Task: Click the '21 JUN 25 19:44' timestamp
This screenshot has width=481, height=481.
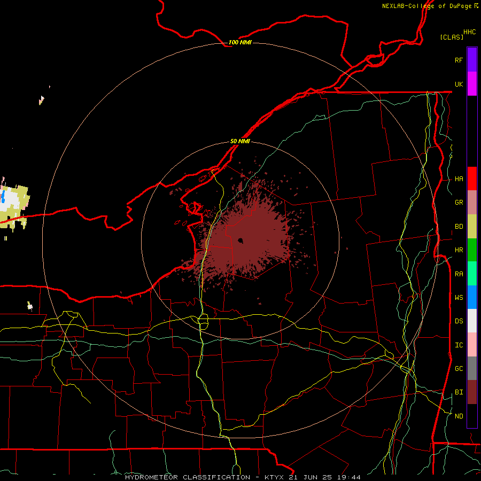Action: tap(325, 477)
